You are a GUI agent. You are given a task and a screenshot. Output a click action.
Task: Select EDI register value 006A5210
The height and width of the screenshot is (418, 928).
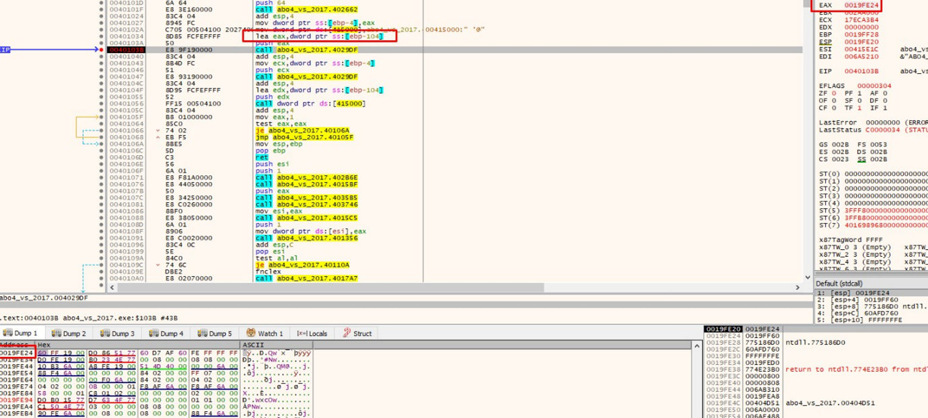point(861,56)
